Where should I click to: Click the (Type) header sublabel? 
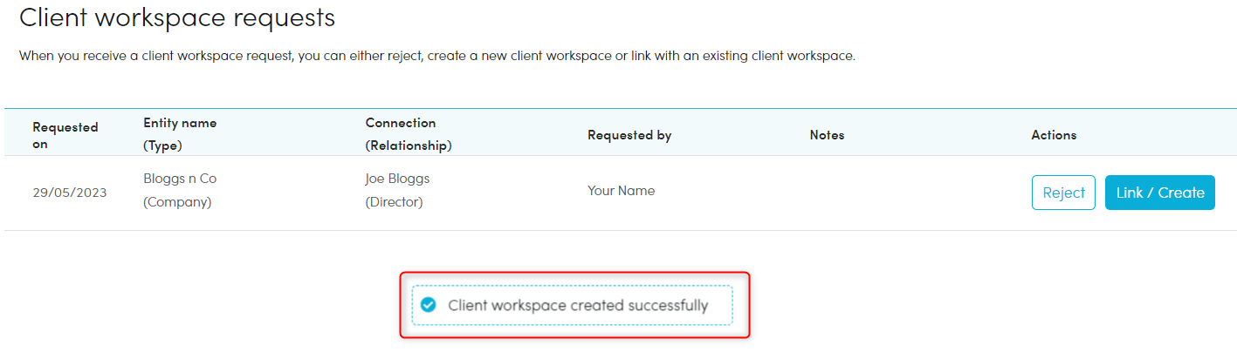point(163,146)
